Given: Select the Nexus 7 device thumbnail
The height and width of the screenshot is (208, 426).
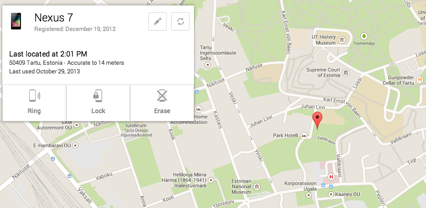Looking at the screenshot, I should tap(16, 21).
